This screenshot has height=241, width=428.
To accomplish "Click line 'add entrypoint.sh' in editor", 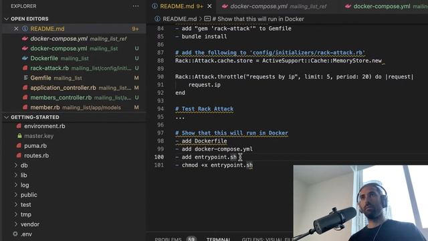I will (206, 157).
